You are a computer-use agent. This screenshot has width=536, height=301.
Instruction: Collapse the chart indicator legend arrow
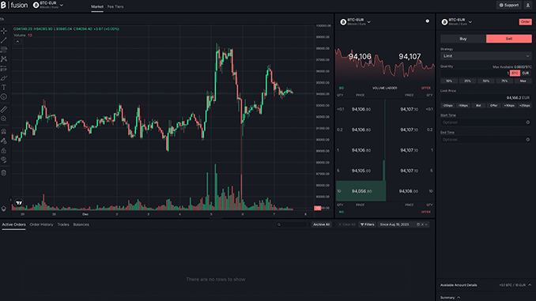[x=17, y=41]
